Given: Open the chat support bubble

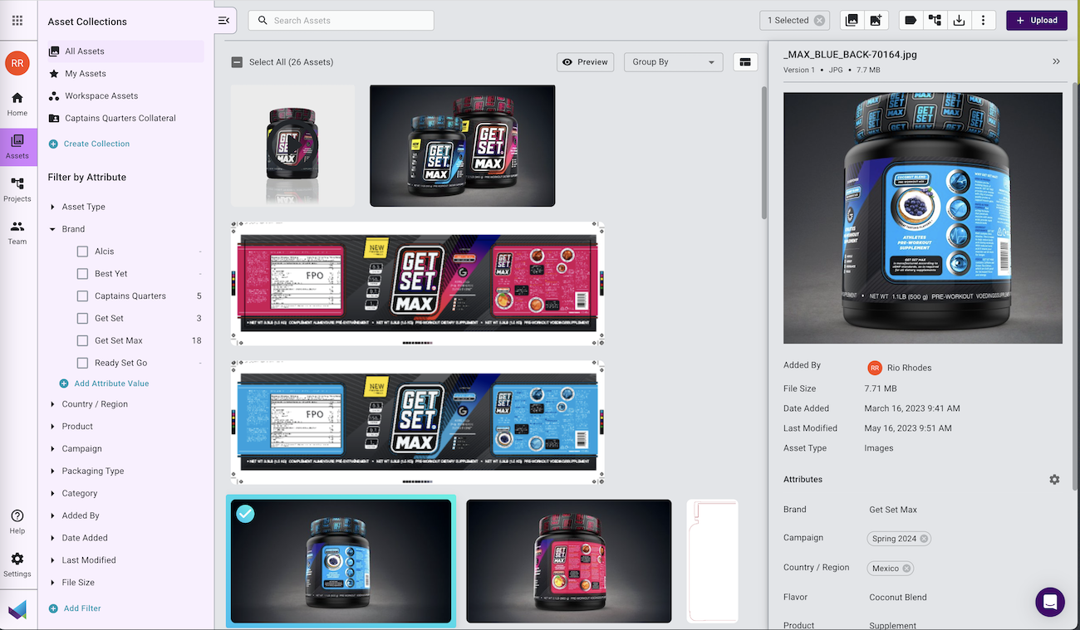Looking at the screenshot, I should [x=1050, y=602].
